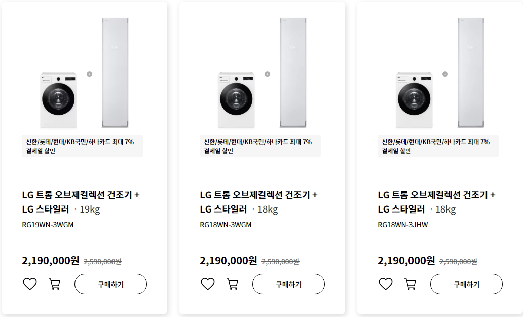Click the plus icon between dryer and styler on first card

pyautogui.click(x=89, y=74)
